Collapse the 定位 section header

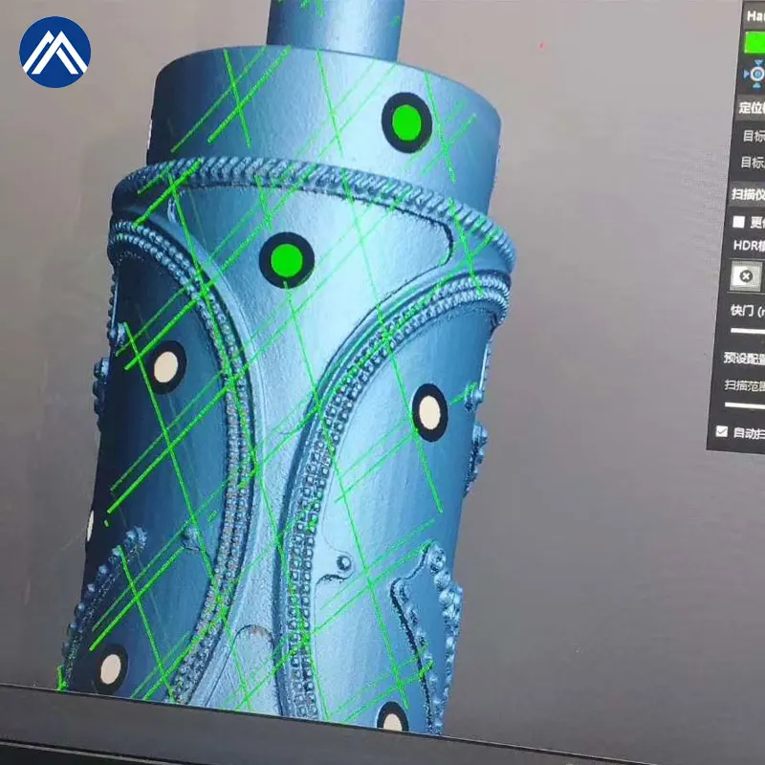pyautogui.click(x=749, y=107)
